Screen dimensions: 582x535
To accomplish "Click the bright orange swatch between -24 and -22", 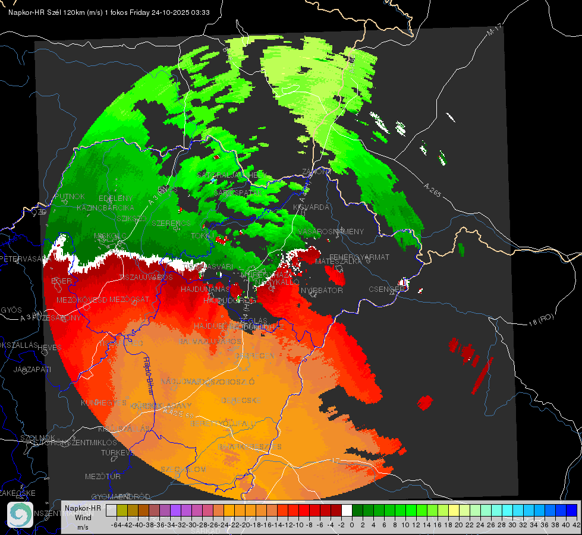I will 229,510.
